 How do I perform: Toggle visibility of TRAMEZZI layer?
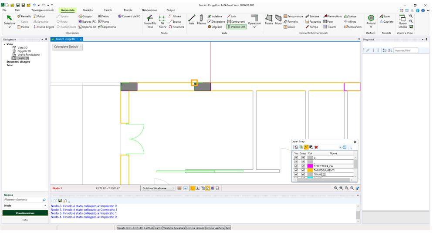click(296, 175)
